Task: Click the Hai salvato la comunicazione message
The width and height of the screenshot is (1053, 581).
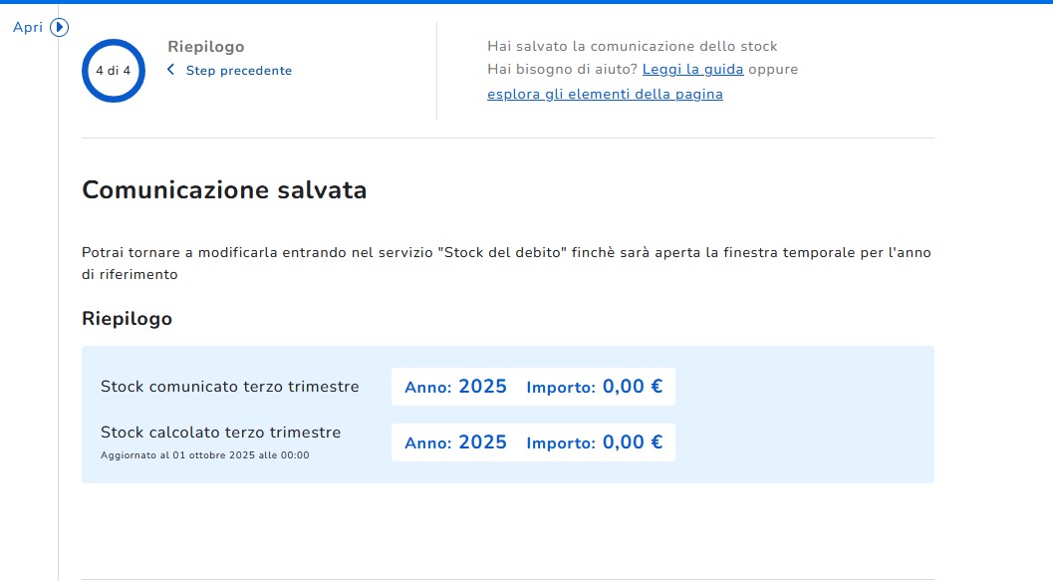Action: coord(632,46)
